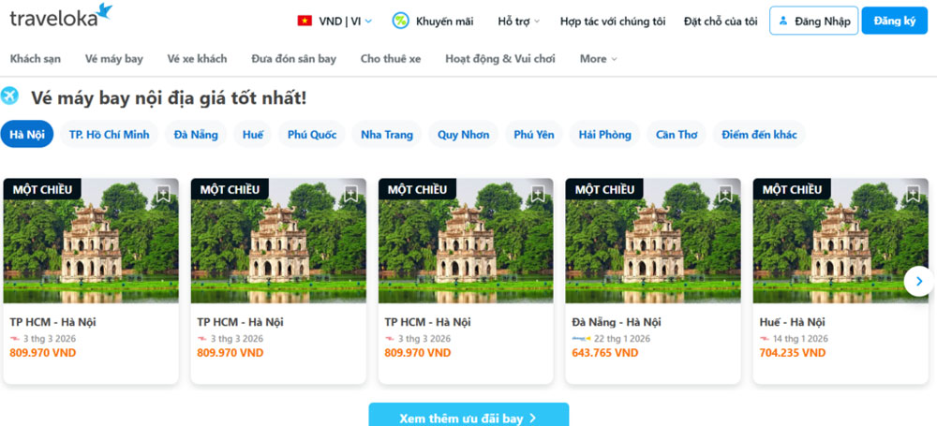Open the Huế - Hà Nội card image
Viewport: 937px width, 426px height.
840,241
